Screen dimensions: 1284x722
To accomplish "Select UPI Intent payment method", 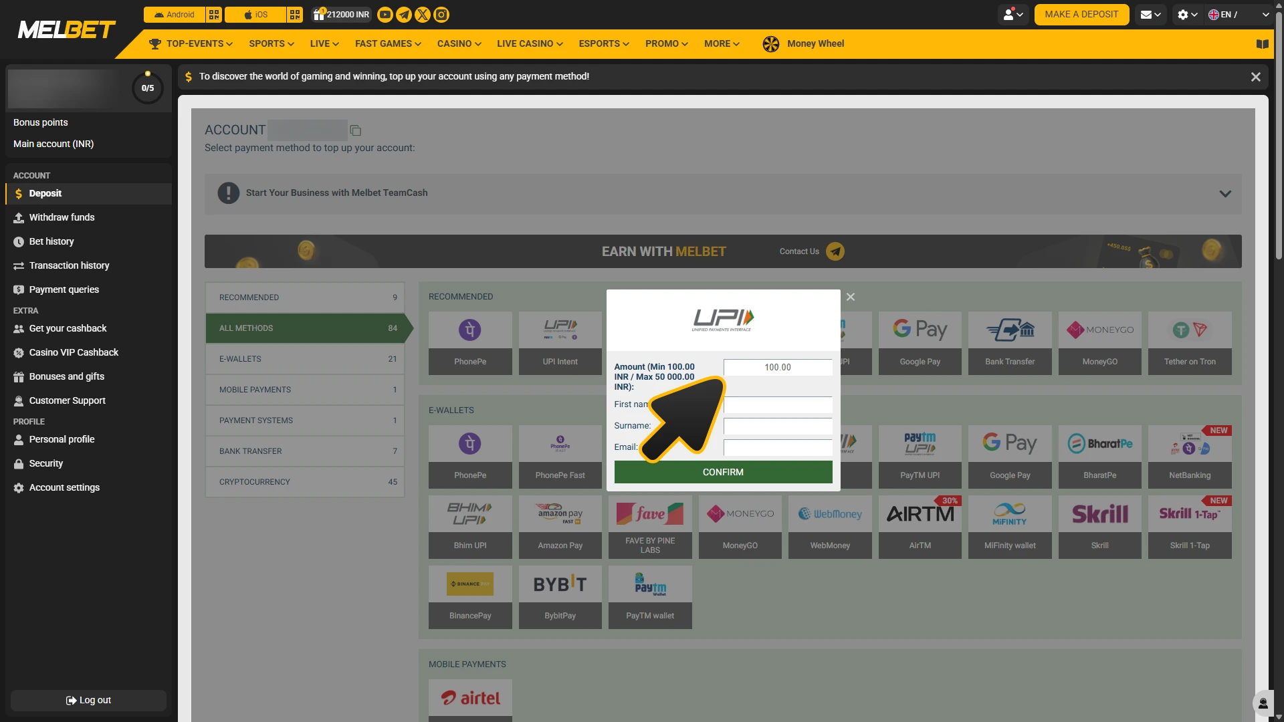I will 560,343.
